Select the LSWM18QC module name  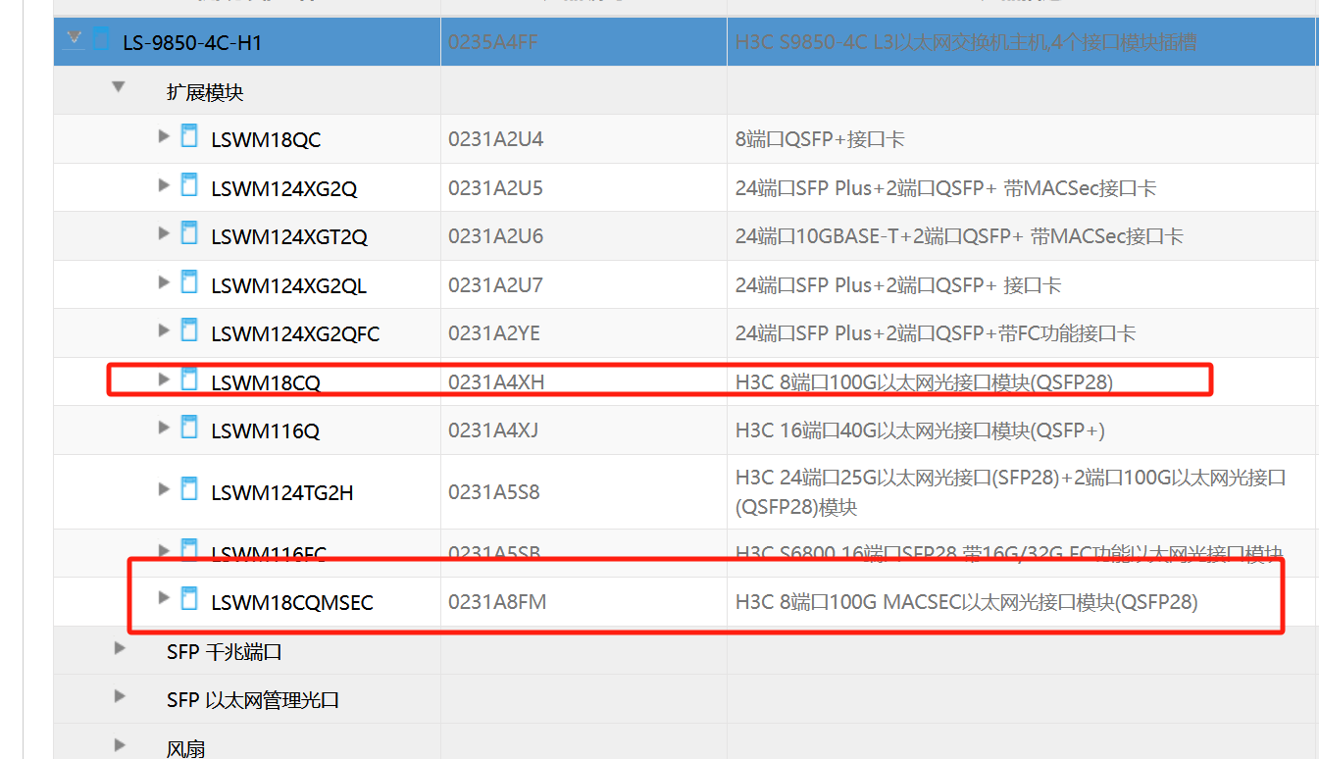(x=266, y=140)
